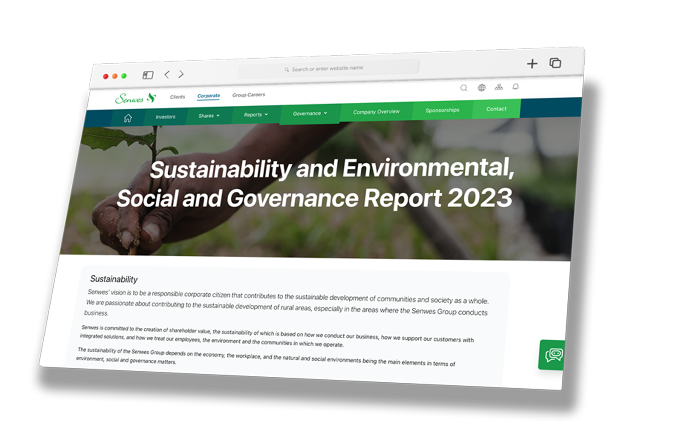Viewport: 675px width, 447px height.
Task: Open the Investors menu item
Action: tap(165, 117)
